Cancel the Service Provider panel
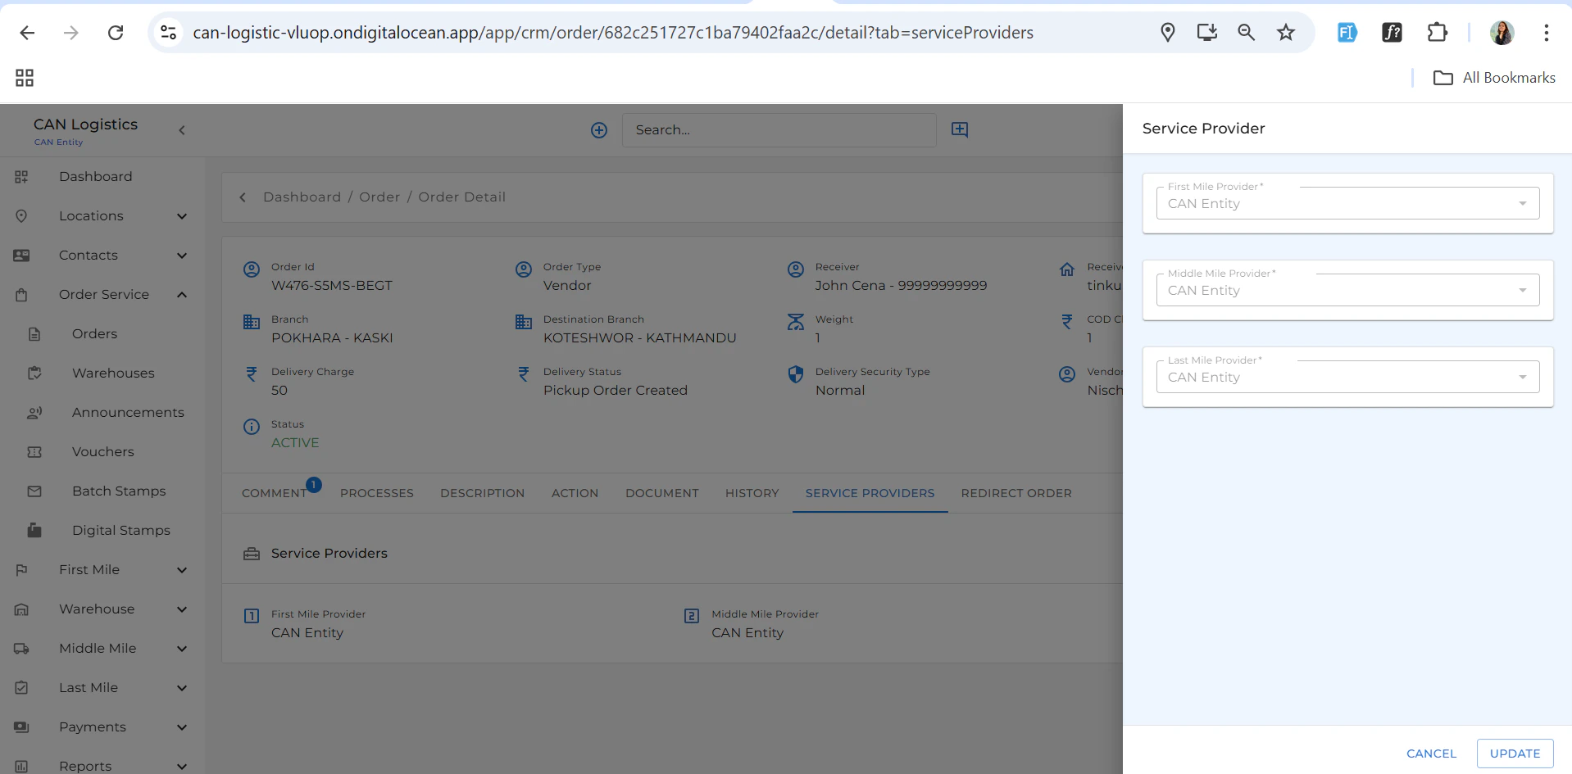 pos(1431,754)
